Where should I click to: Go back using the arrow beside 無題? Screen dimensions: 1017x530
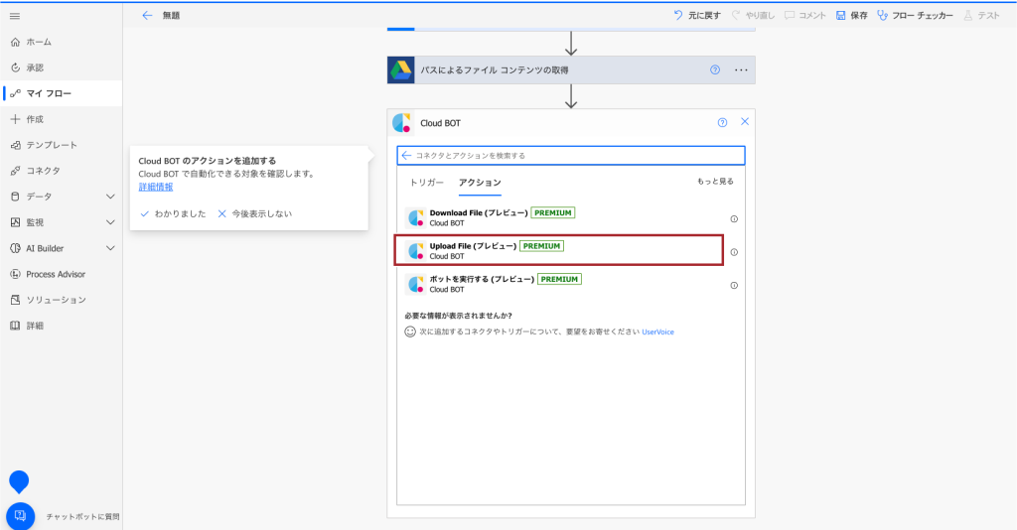(x=147, y=16)
